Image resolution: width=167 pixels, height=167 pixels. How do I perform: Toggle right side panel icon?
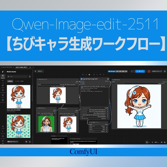[x=165, y=71]
